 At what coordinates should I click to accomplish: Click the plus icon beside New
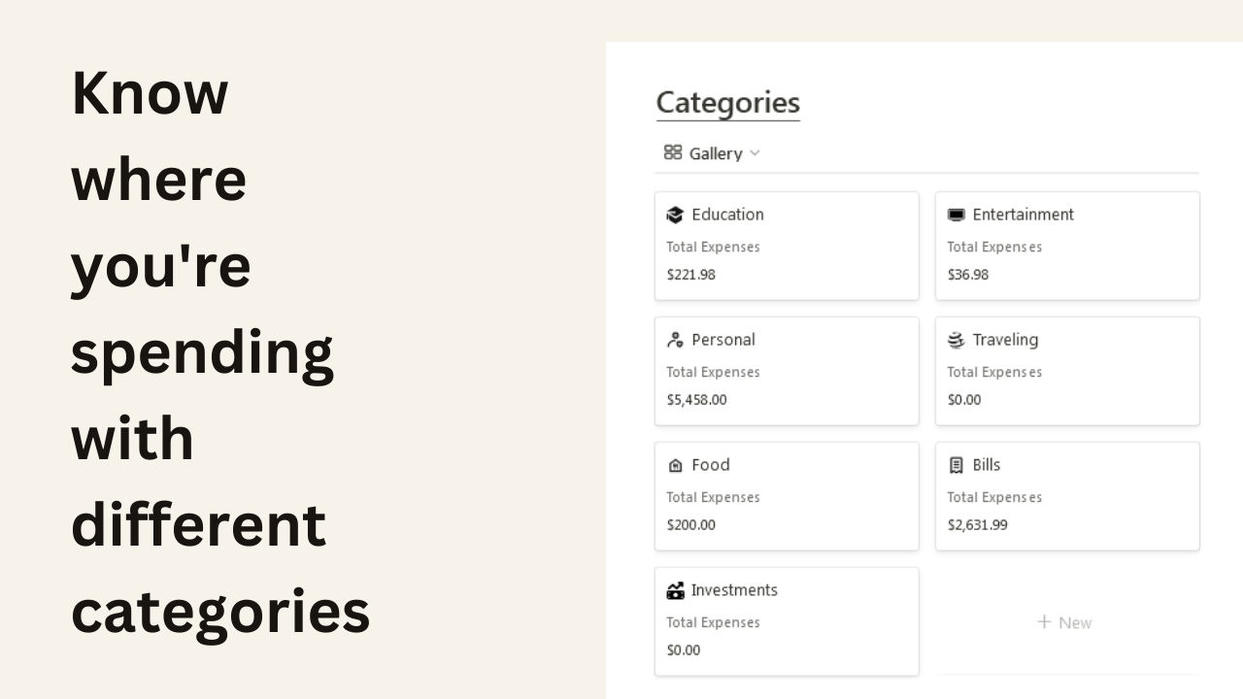(x=1045, y=621)
